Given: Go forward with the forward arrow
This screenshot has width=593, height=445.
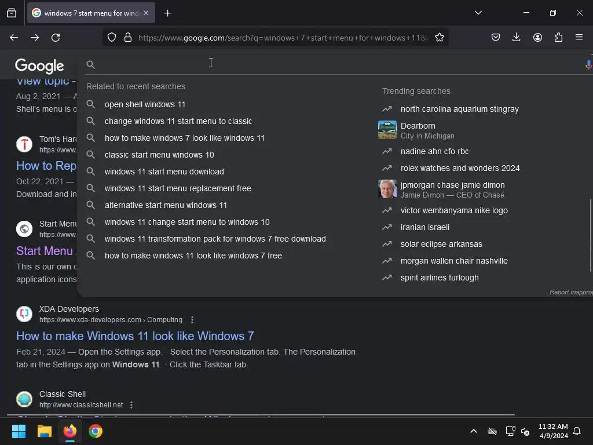Looking at the screenshot, I should pyautogui.click(x=35, y=38).
